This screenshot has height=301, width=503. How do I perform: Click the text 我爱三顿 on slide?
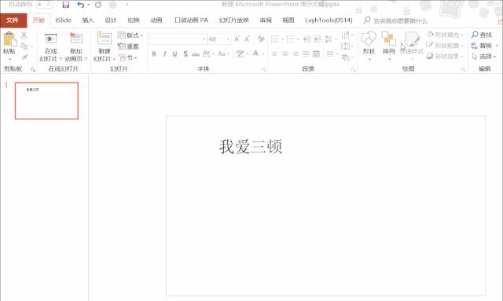point(251,147)
